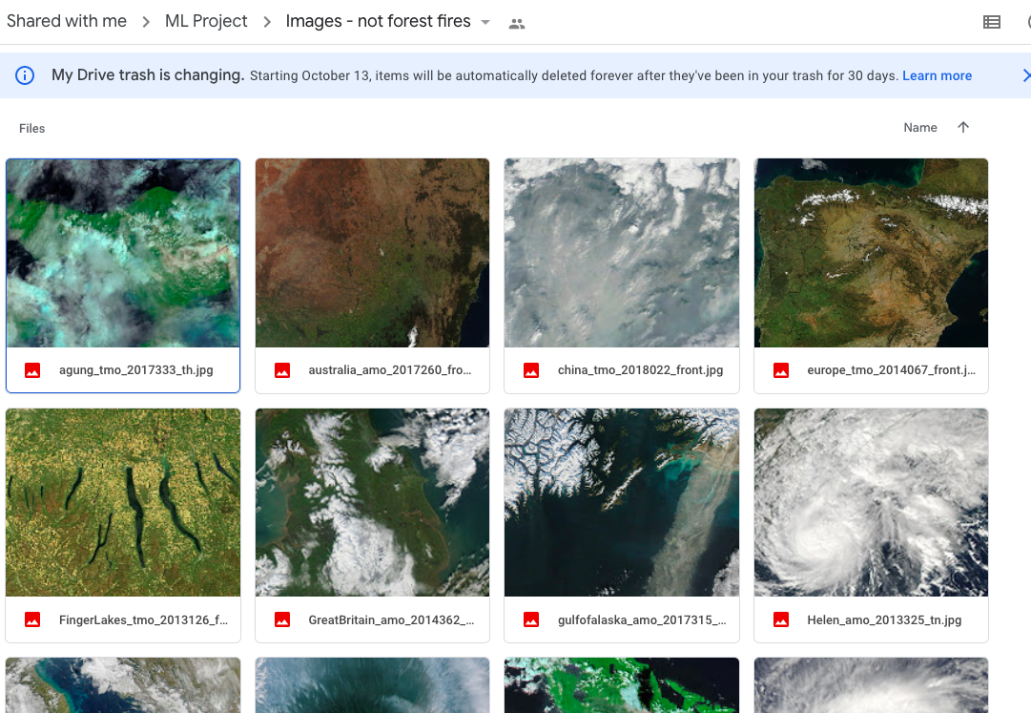Select the europe_tmo_2014067 image thumbnail
1031x713 pixels.
click(x=871, y=253)
